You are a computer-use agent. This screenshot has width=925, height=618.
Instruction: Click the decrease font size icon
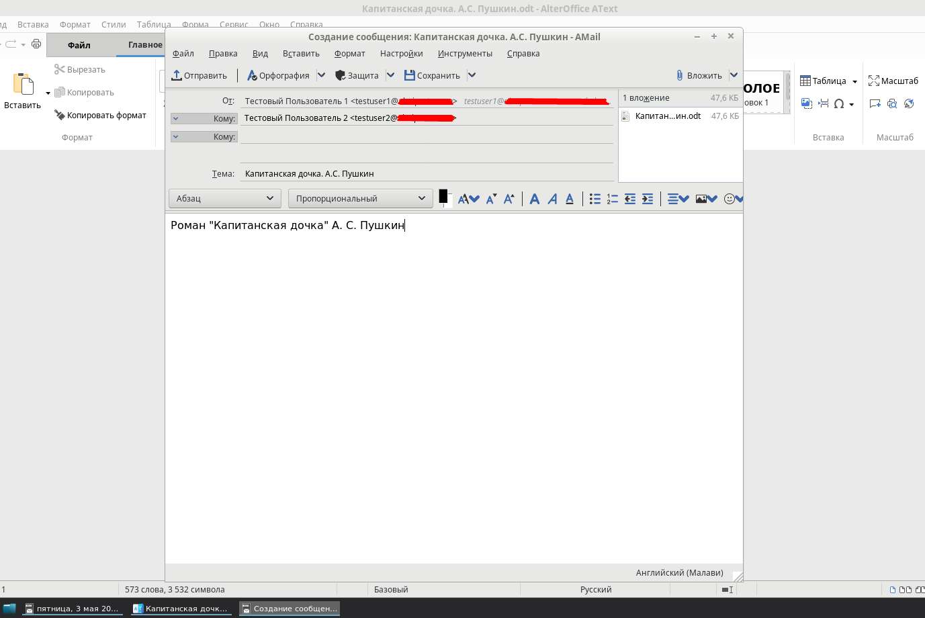point(491,199)
